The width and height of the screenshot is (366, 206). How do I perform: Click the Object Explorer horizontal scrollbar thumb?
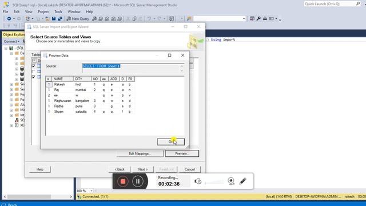(x=29, y=197)
